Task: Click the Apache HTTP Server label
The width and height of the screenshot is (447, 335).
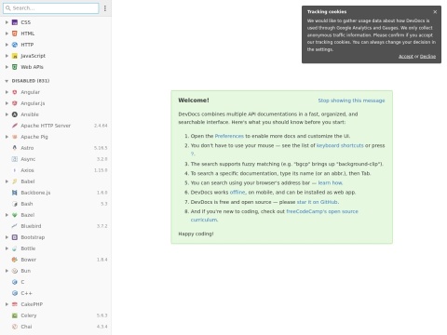Action: click(46, 126)
